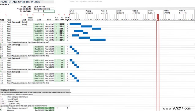This screenshot has width=195, height=111.
Task: Click the Gantt bar for task 1.5
Action: point(85,33)
